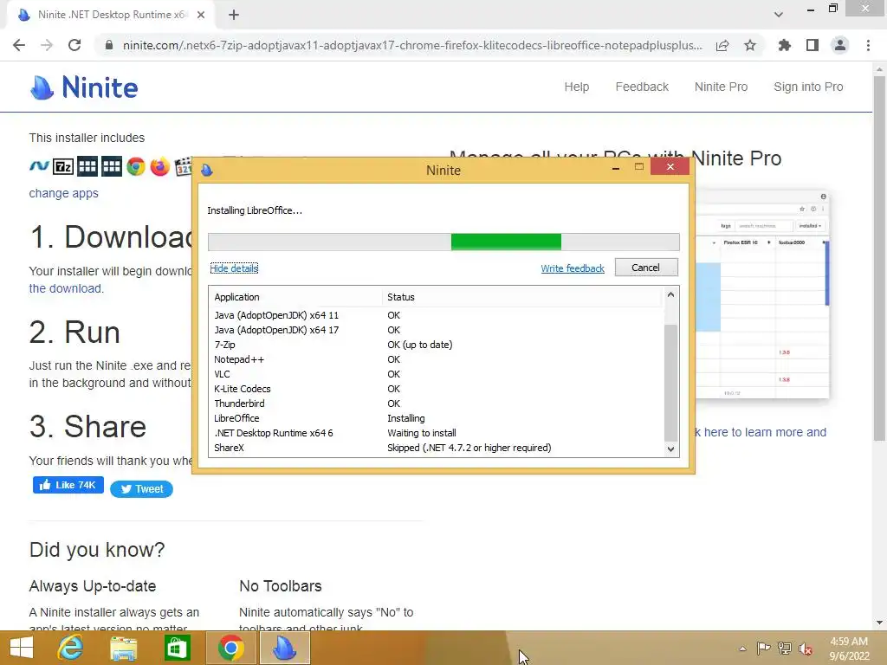Select the Thunderbird row in installer list
This screenshot has width=887, height=665.
tap(437, 404)
